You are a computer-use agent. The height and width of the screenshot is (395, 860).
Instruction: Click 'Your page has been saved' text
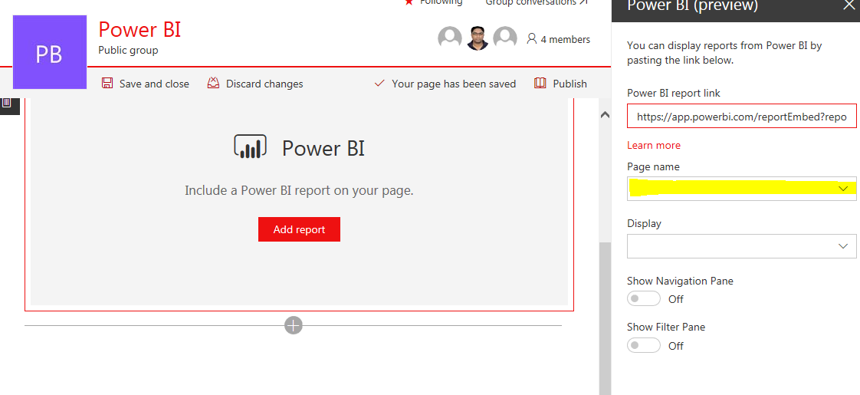pos(454,84)
